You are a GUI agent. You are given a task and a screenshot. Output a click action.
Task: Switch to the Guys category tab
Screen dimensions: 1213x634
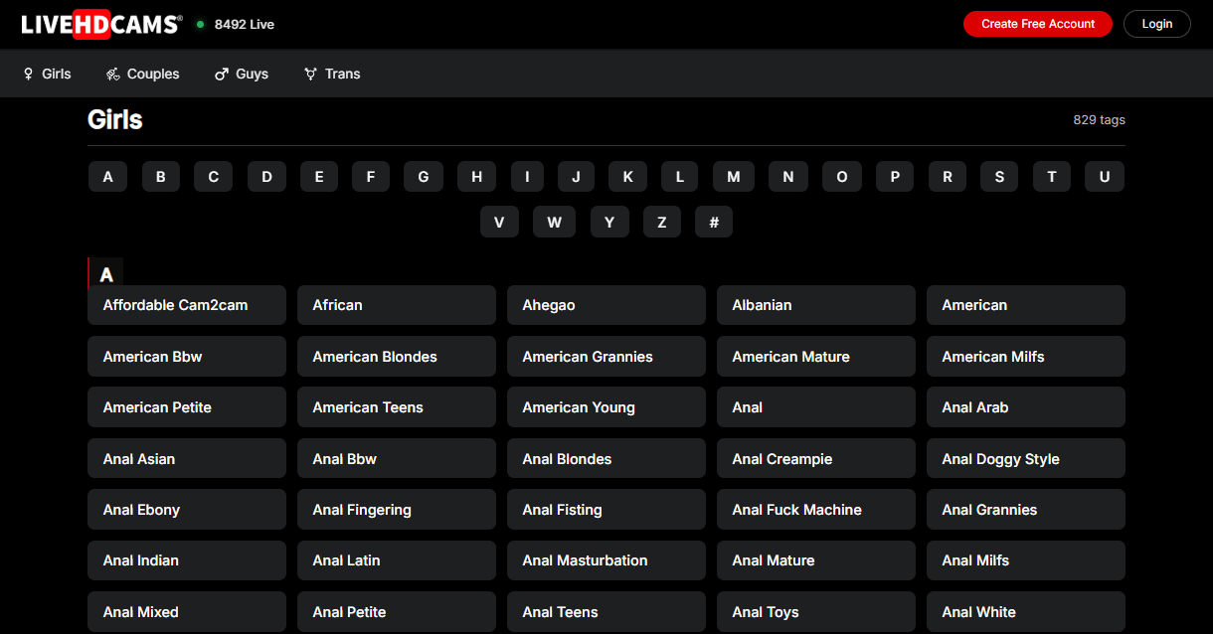(x=252, y=75)
